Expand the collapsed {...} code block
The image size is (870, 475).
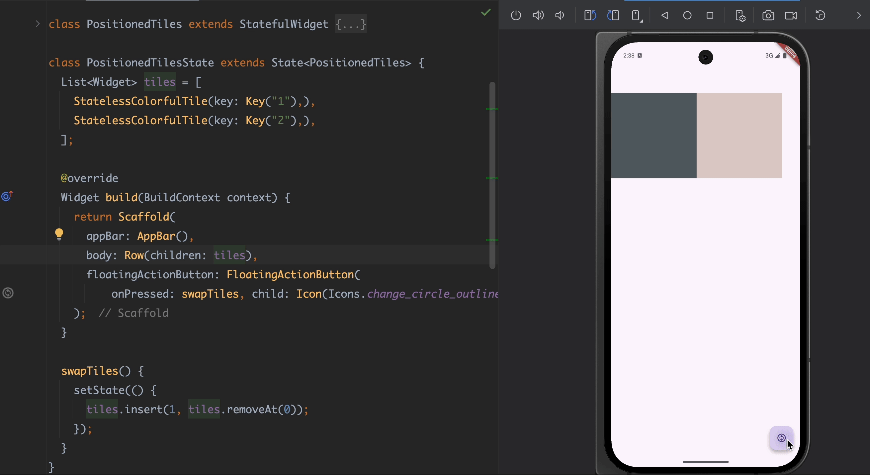click(351, 24)
